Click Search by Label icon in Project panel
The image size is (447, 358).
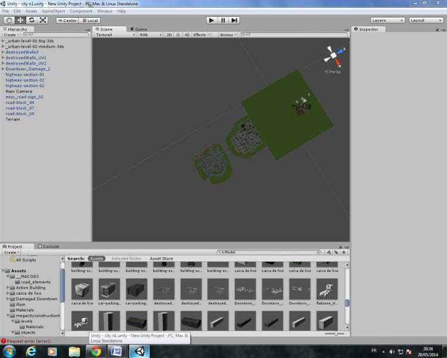(336, 252)
